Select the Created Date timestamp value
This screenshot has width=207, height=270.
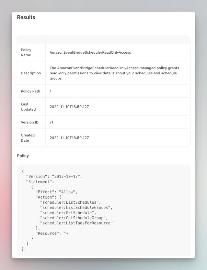(x=69, y=137)
